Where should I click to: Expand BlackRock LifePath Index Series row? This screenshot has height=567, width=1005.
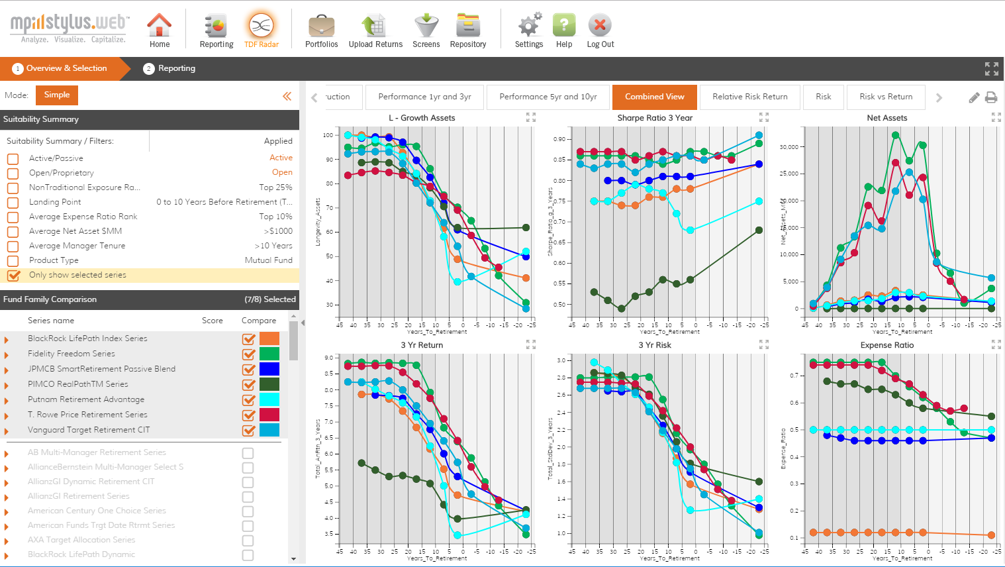(7, 340)
